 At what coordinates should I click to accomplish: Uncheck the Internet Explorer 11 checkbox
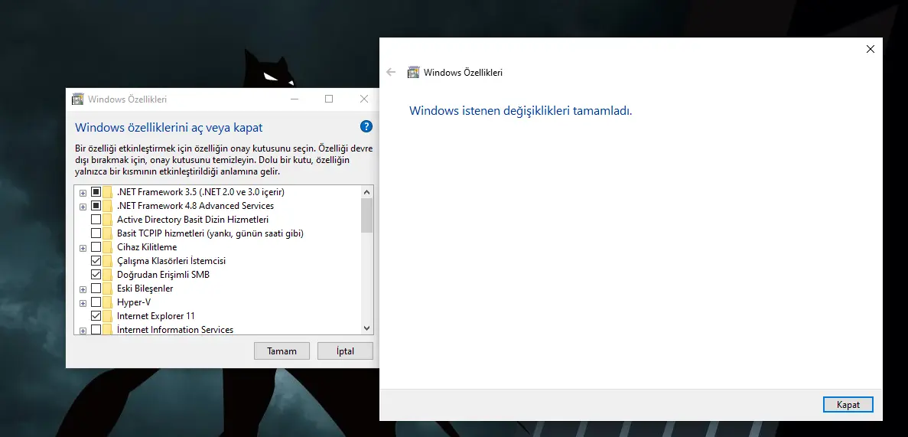[96, 316]
